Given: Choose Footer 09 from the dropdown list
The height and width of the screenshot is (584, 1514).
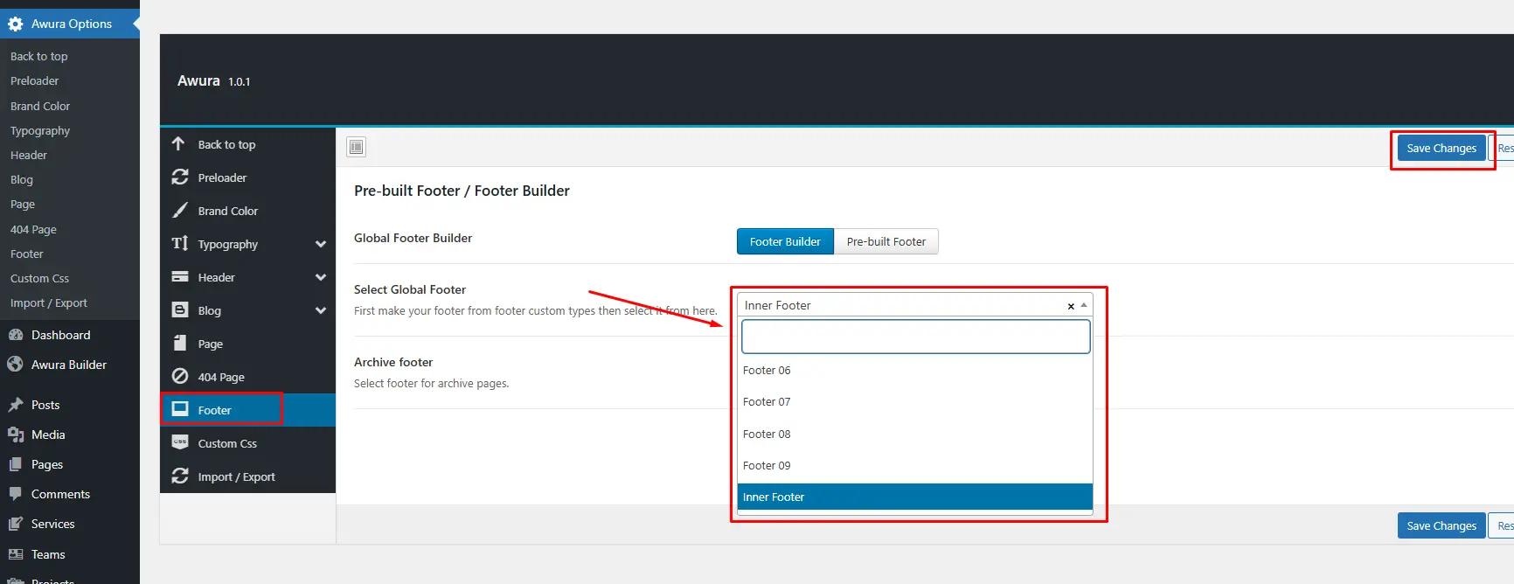Looking at the screenshot, I should tap(915, 465).
